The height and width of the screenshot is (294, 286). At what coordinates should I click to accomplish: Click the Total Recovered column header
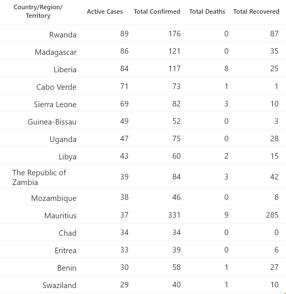(256, 11)
